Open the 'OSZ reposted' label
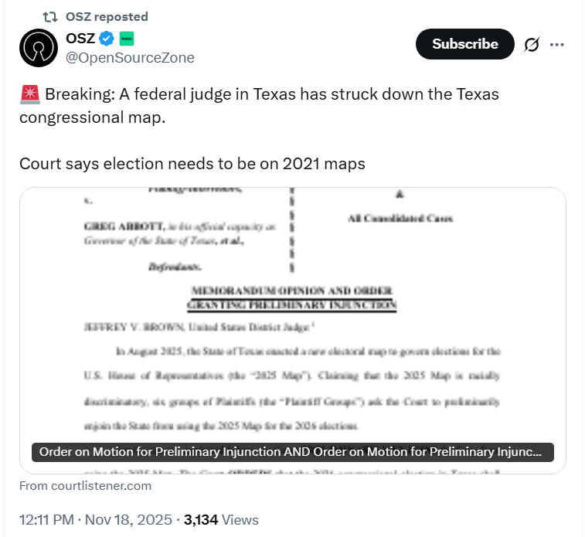The height and width of the screenshot is (537, 585). 107,17
